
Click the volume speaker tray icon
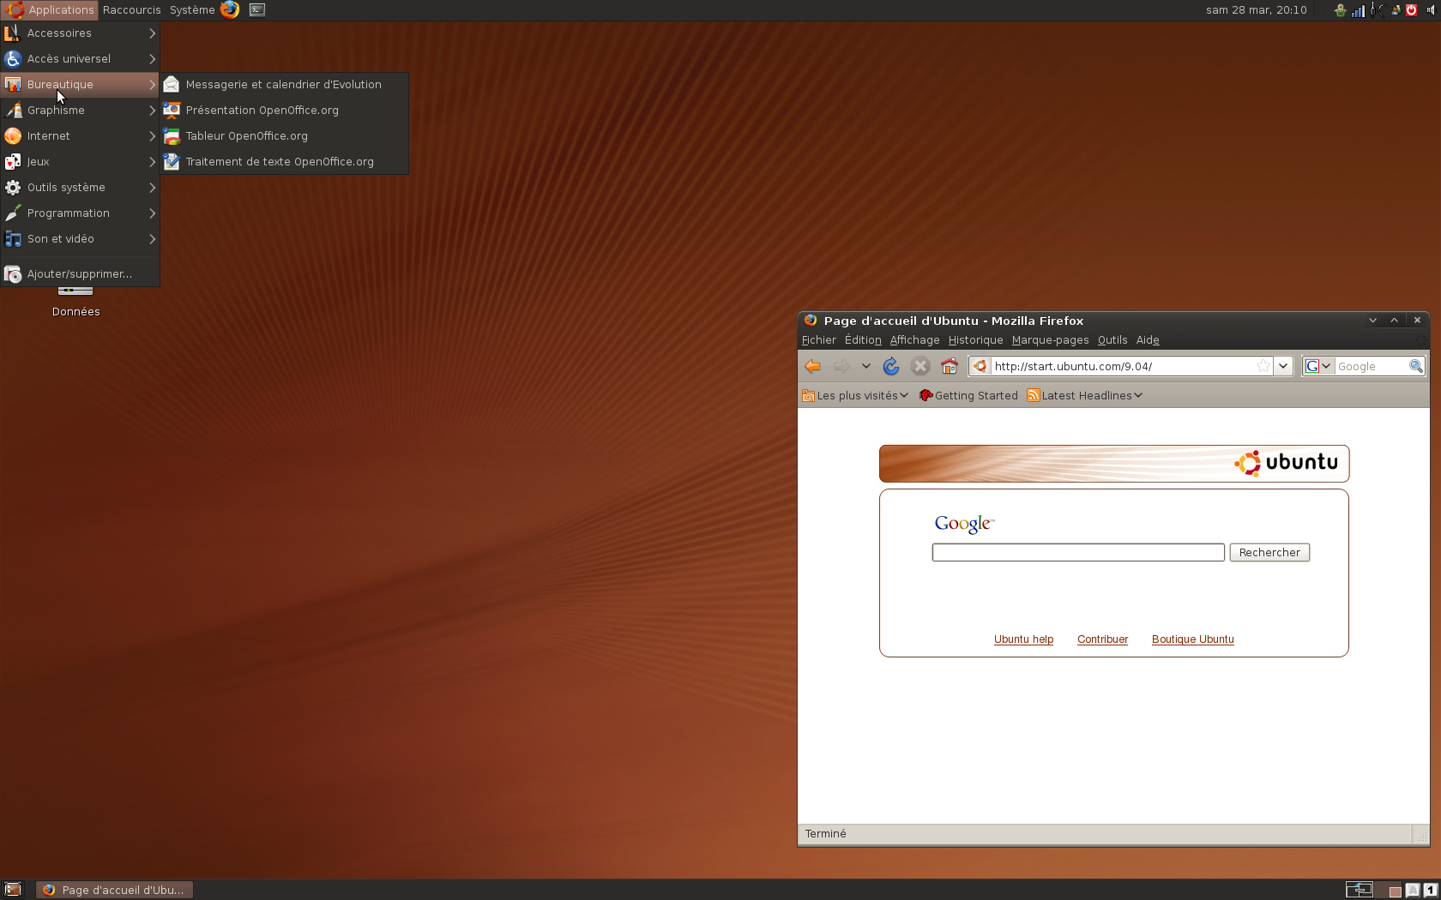pyautogui.click(x=1430, y=10)
